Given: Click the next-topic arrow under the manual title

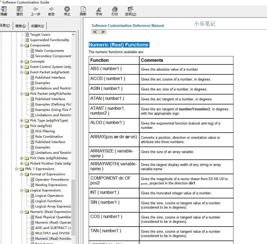Looking at the screenshot, I should point(103,32).
